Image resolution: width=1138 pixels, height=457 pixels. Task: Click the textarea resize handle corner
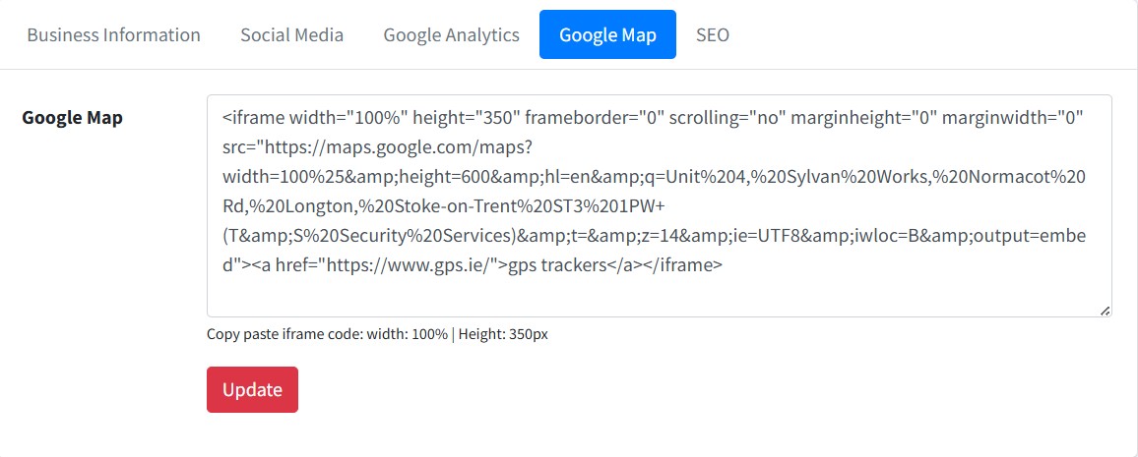point(1105,310)
